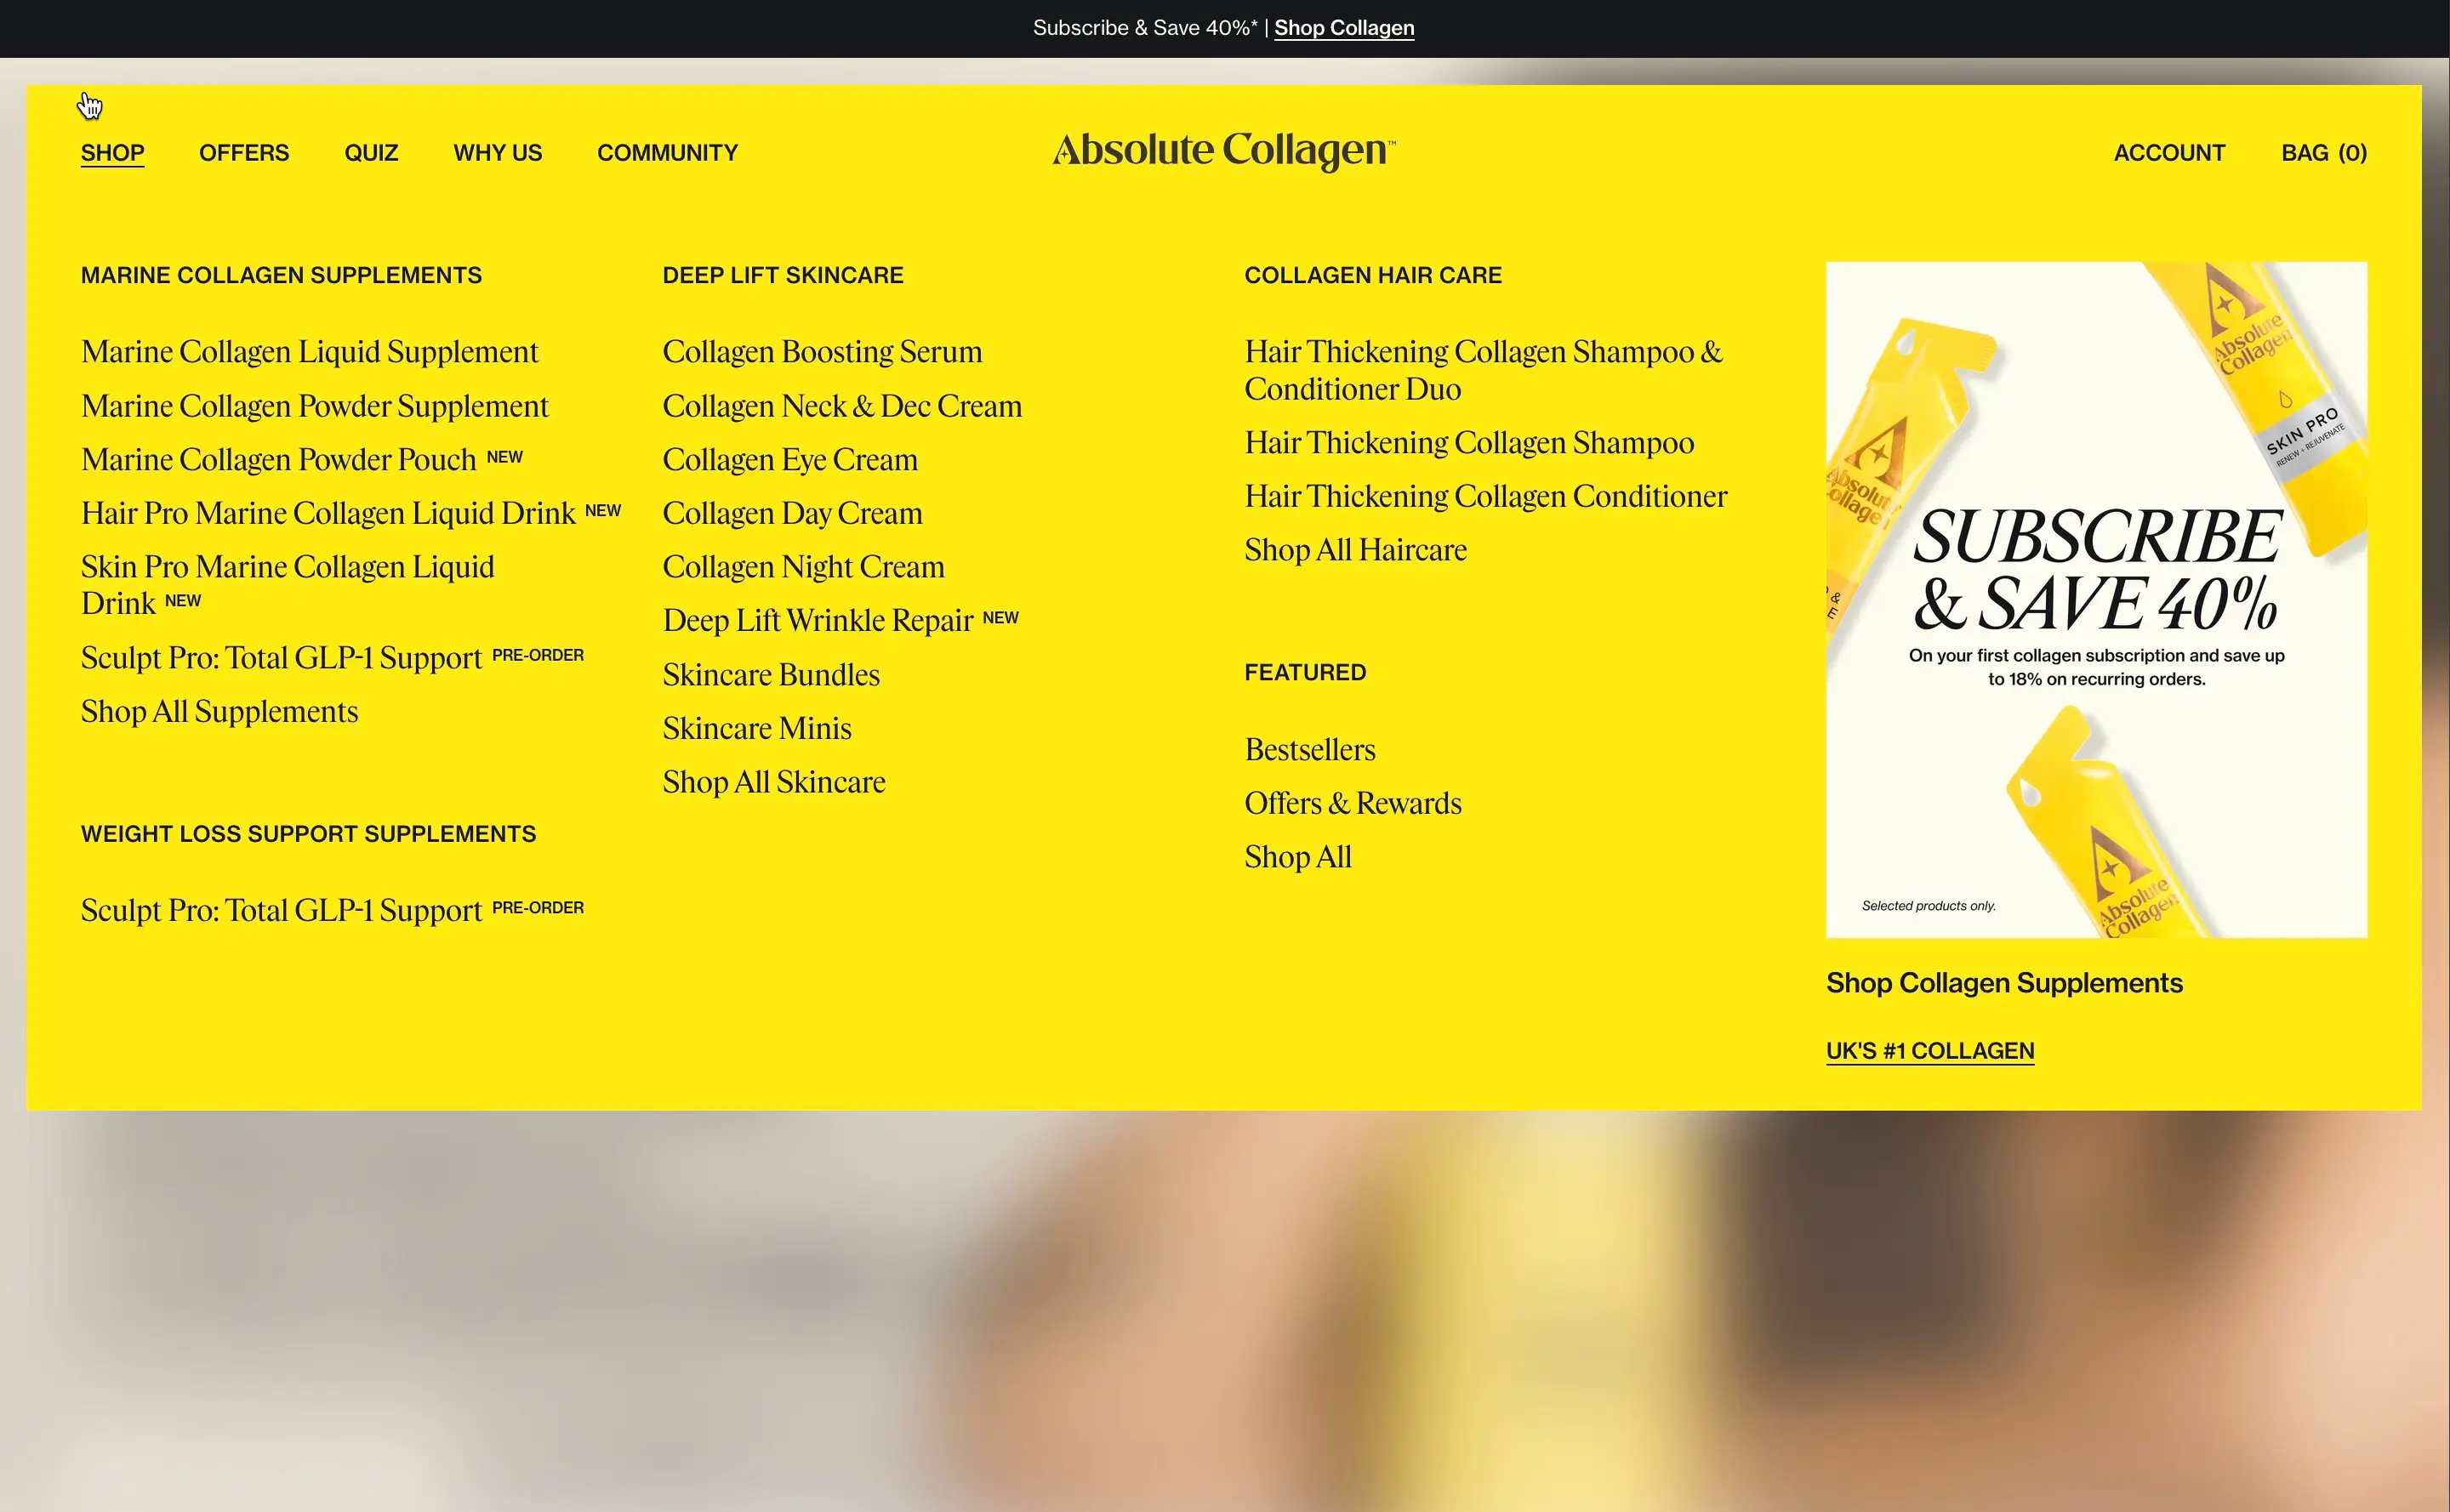
Task: Open Skincare Minis
Action: [x=757, y=729]
